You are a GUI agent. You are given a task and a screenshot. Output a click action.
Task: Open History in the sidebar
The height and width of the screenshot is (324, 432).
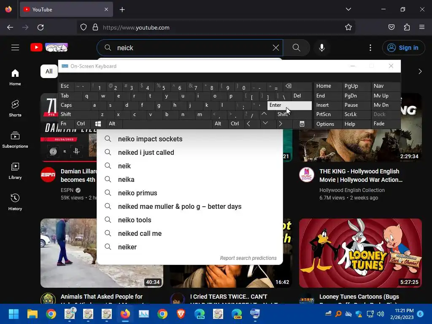pyautogui.click(x=15, y=202)
